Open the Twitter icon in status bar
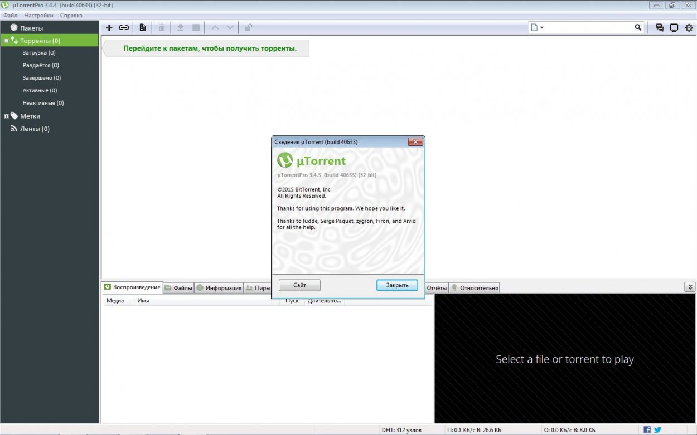Screen dimensions: 697x435 [657, 430]
